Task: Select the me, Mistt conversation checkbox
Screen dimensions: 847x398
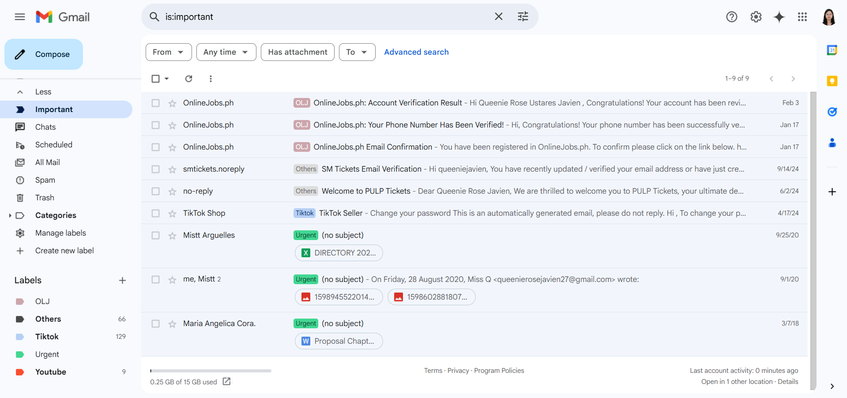Action: (155, 279)
